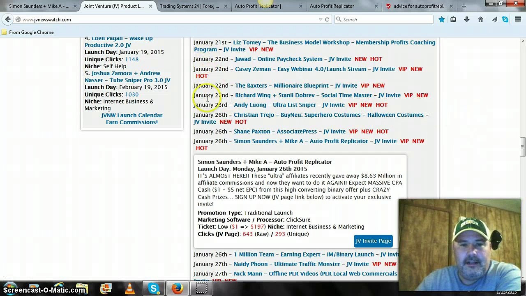Close the 'advice for autoprofitrepl' tab
The width and height of the screenshot is (526, 296).
point(451,6)
